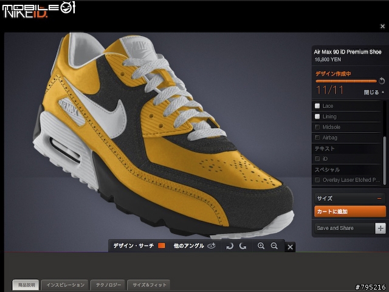
Task: Open デザイン・サーチ design search
Action: coord(134,246)
